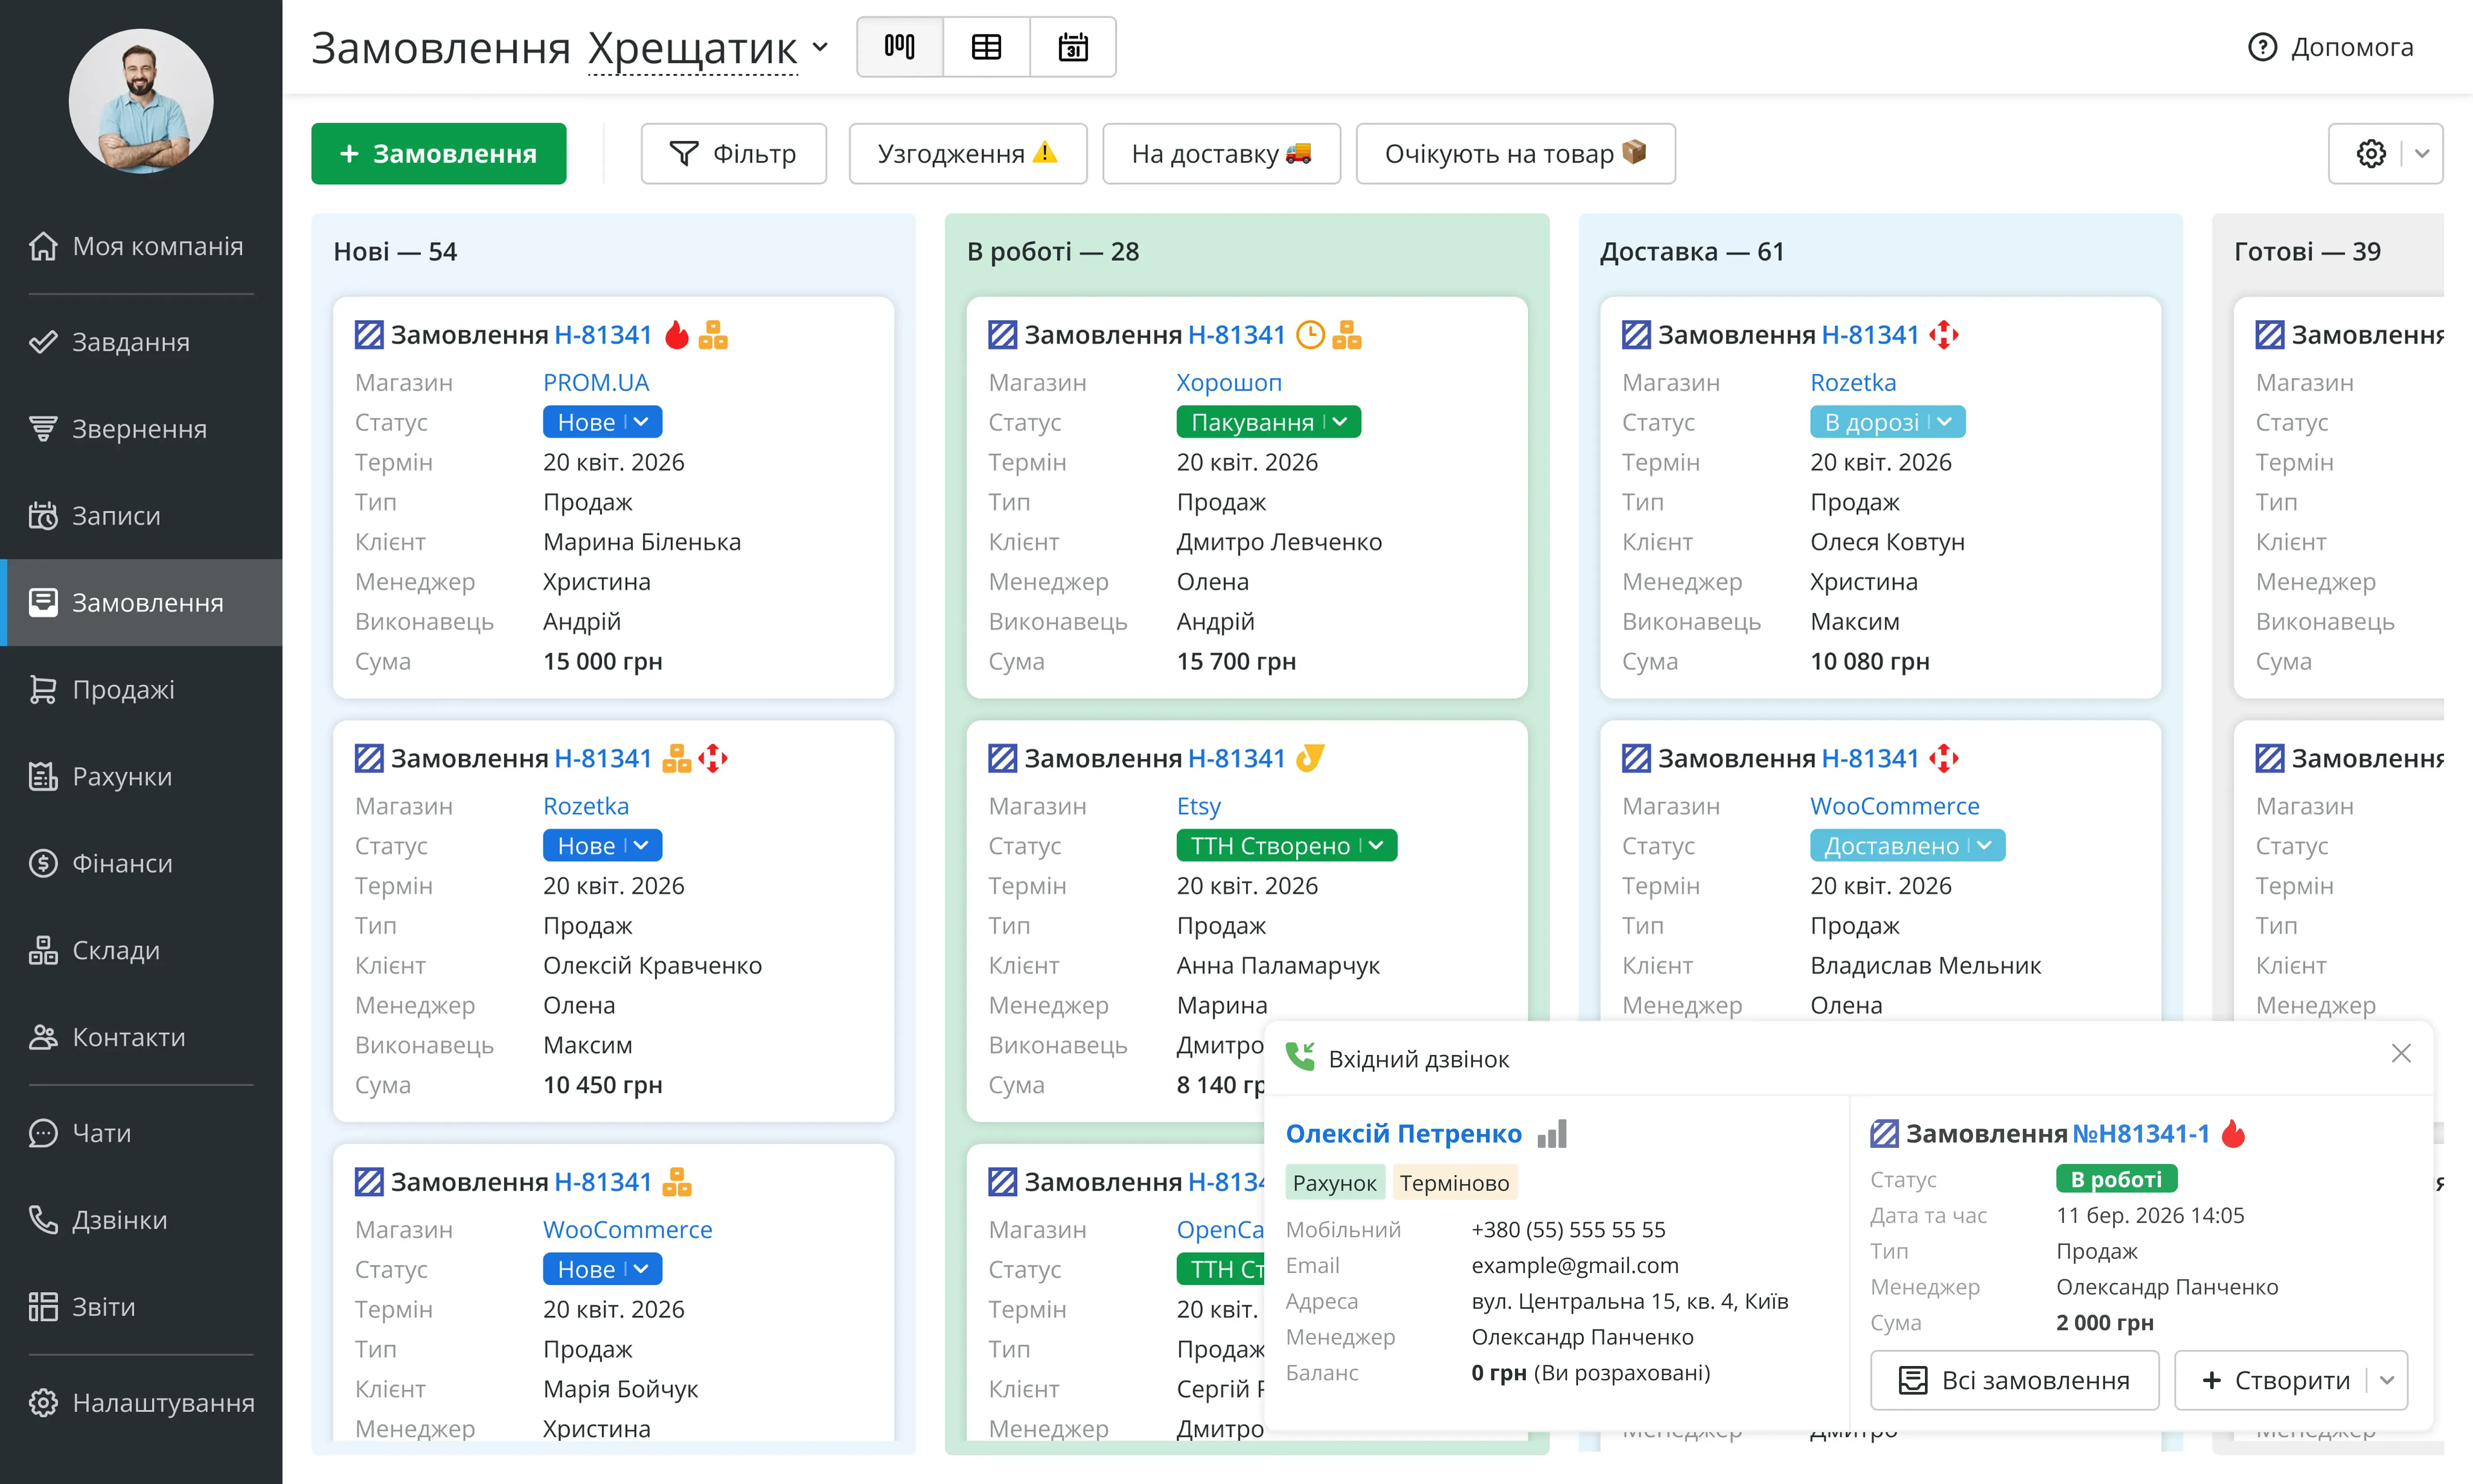Open the PROM.UA shop link
2473x1484 pixels.
point(596,382)
